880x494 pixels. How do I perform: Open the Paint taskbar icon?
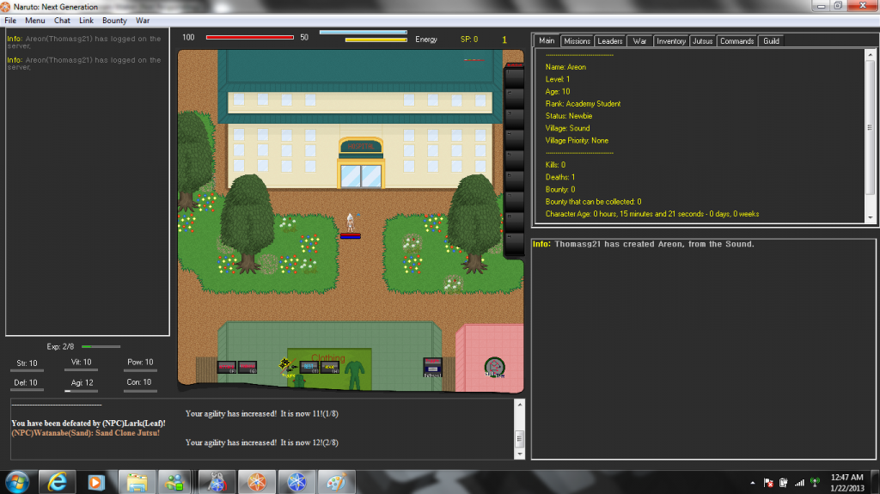click(x=336, y=482)
